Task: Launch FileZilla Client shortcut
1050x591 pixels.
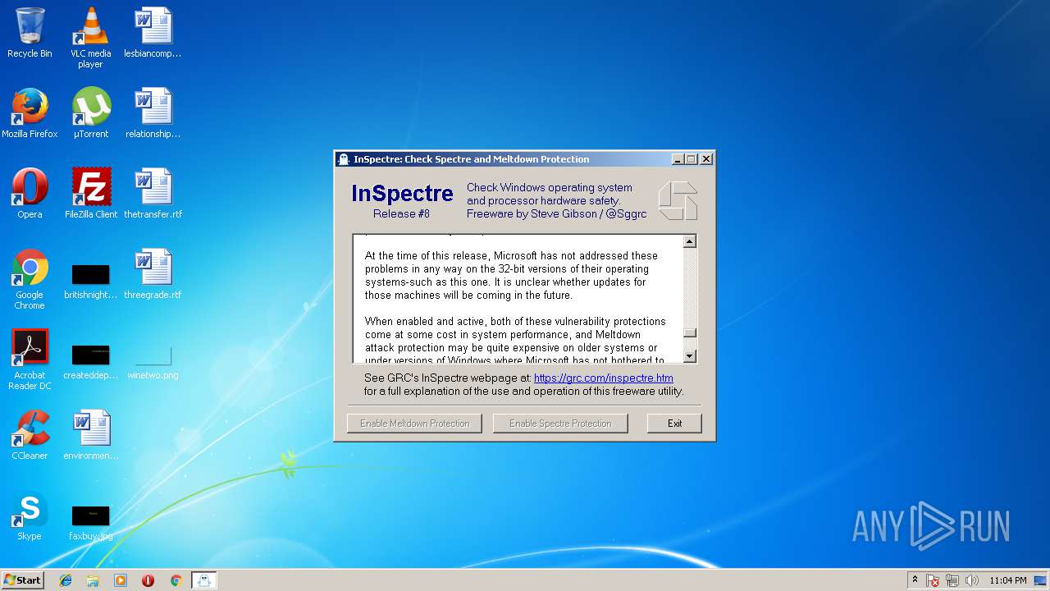Action: click(x=91, y=194)
